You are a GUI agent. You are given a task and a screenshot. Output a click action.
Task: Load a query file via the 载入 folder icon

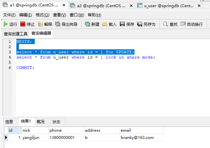(105, 24)
